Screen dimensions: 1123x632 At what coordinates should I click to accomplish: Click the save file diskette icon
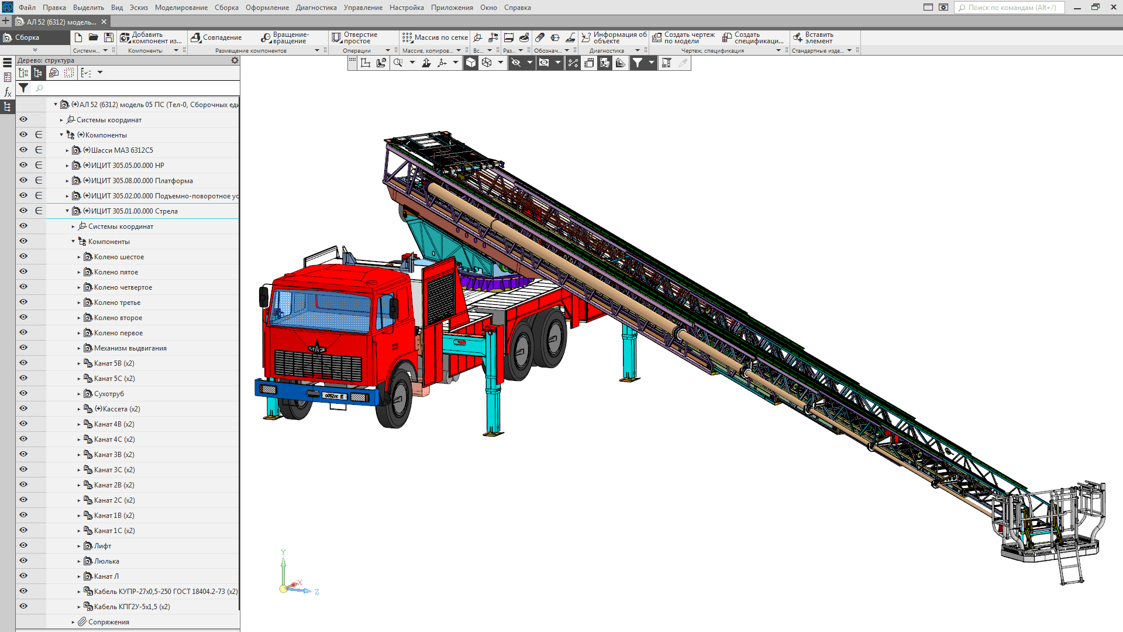109,37
